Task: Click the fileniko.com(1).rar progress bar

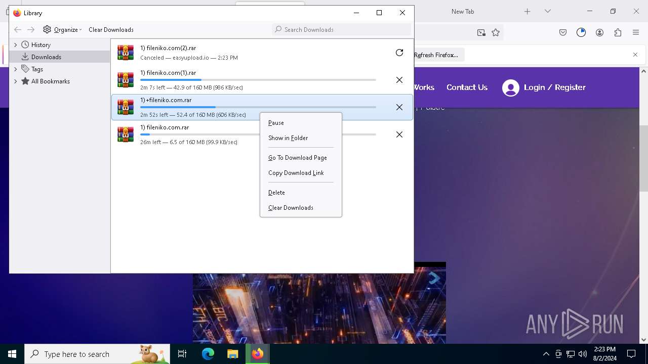Action: (258, 80)
